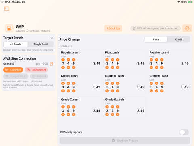Click AWS IoT configured status pill

coord(156,28)
